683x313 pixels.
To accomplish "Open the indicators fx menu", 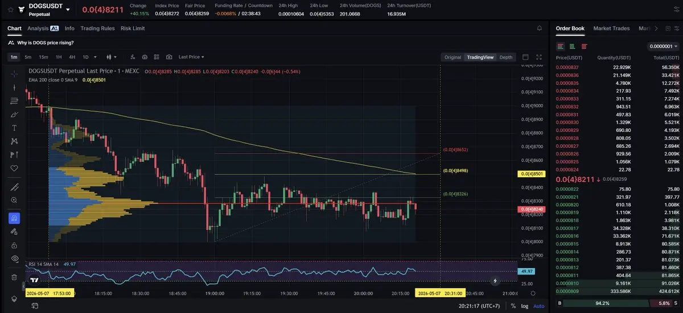I will coord(133,57).
